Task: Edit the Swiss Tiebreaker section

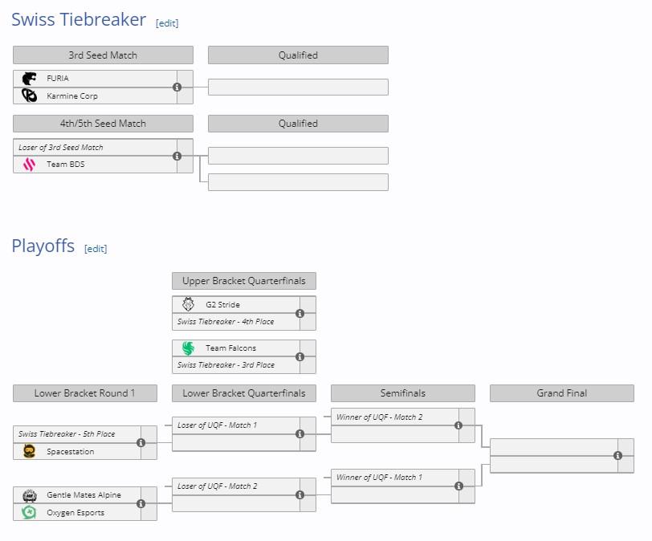Action: (x=167, y=23)
